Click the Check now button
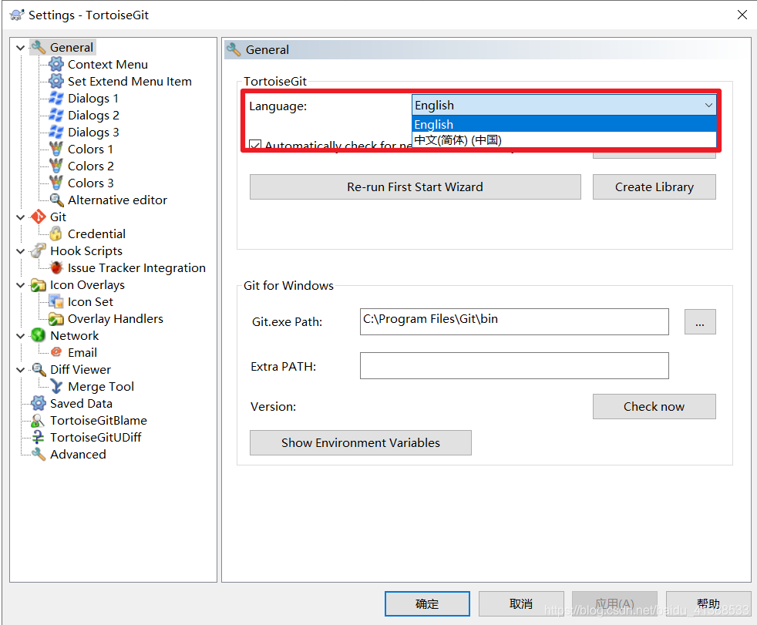 (x=654, y=406)
